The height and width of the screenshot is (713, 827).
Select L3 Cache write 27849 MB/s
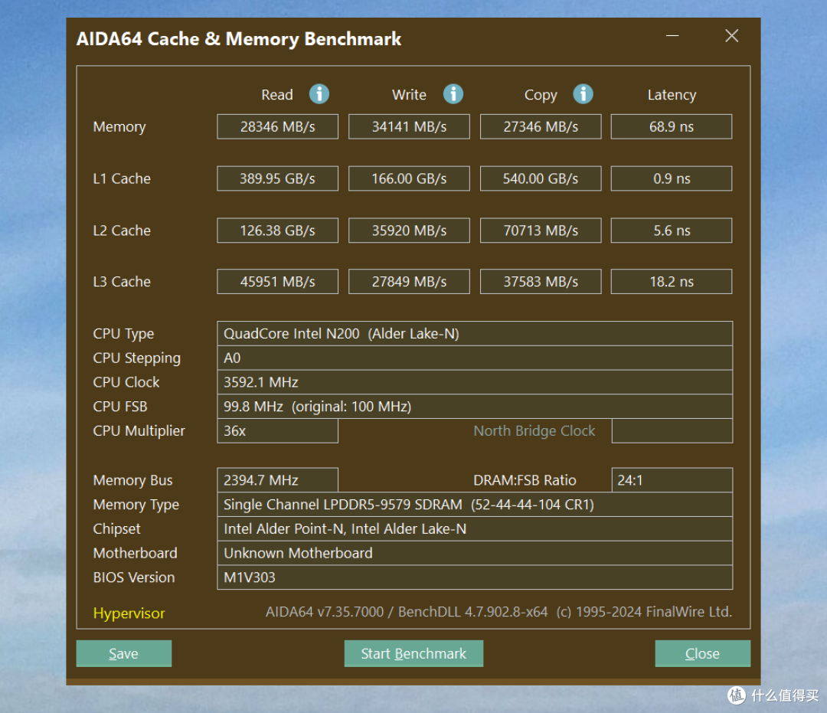click(409, 282)
